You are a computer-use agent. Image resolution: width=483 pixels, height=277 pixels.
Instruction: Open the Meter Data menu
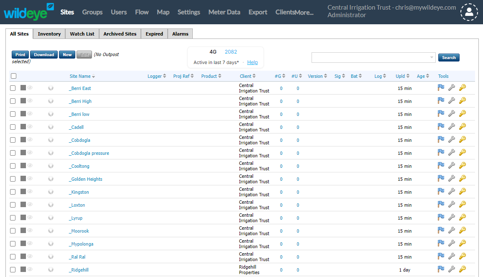224,12
